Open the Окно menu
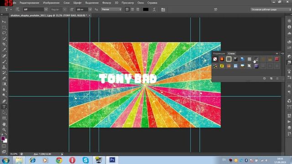292x164 pixels. (141, 3)
